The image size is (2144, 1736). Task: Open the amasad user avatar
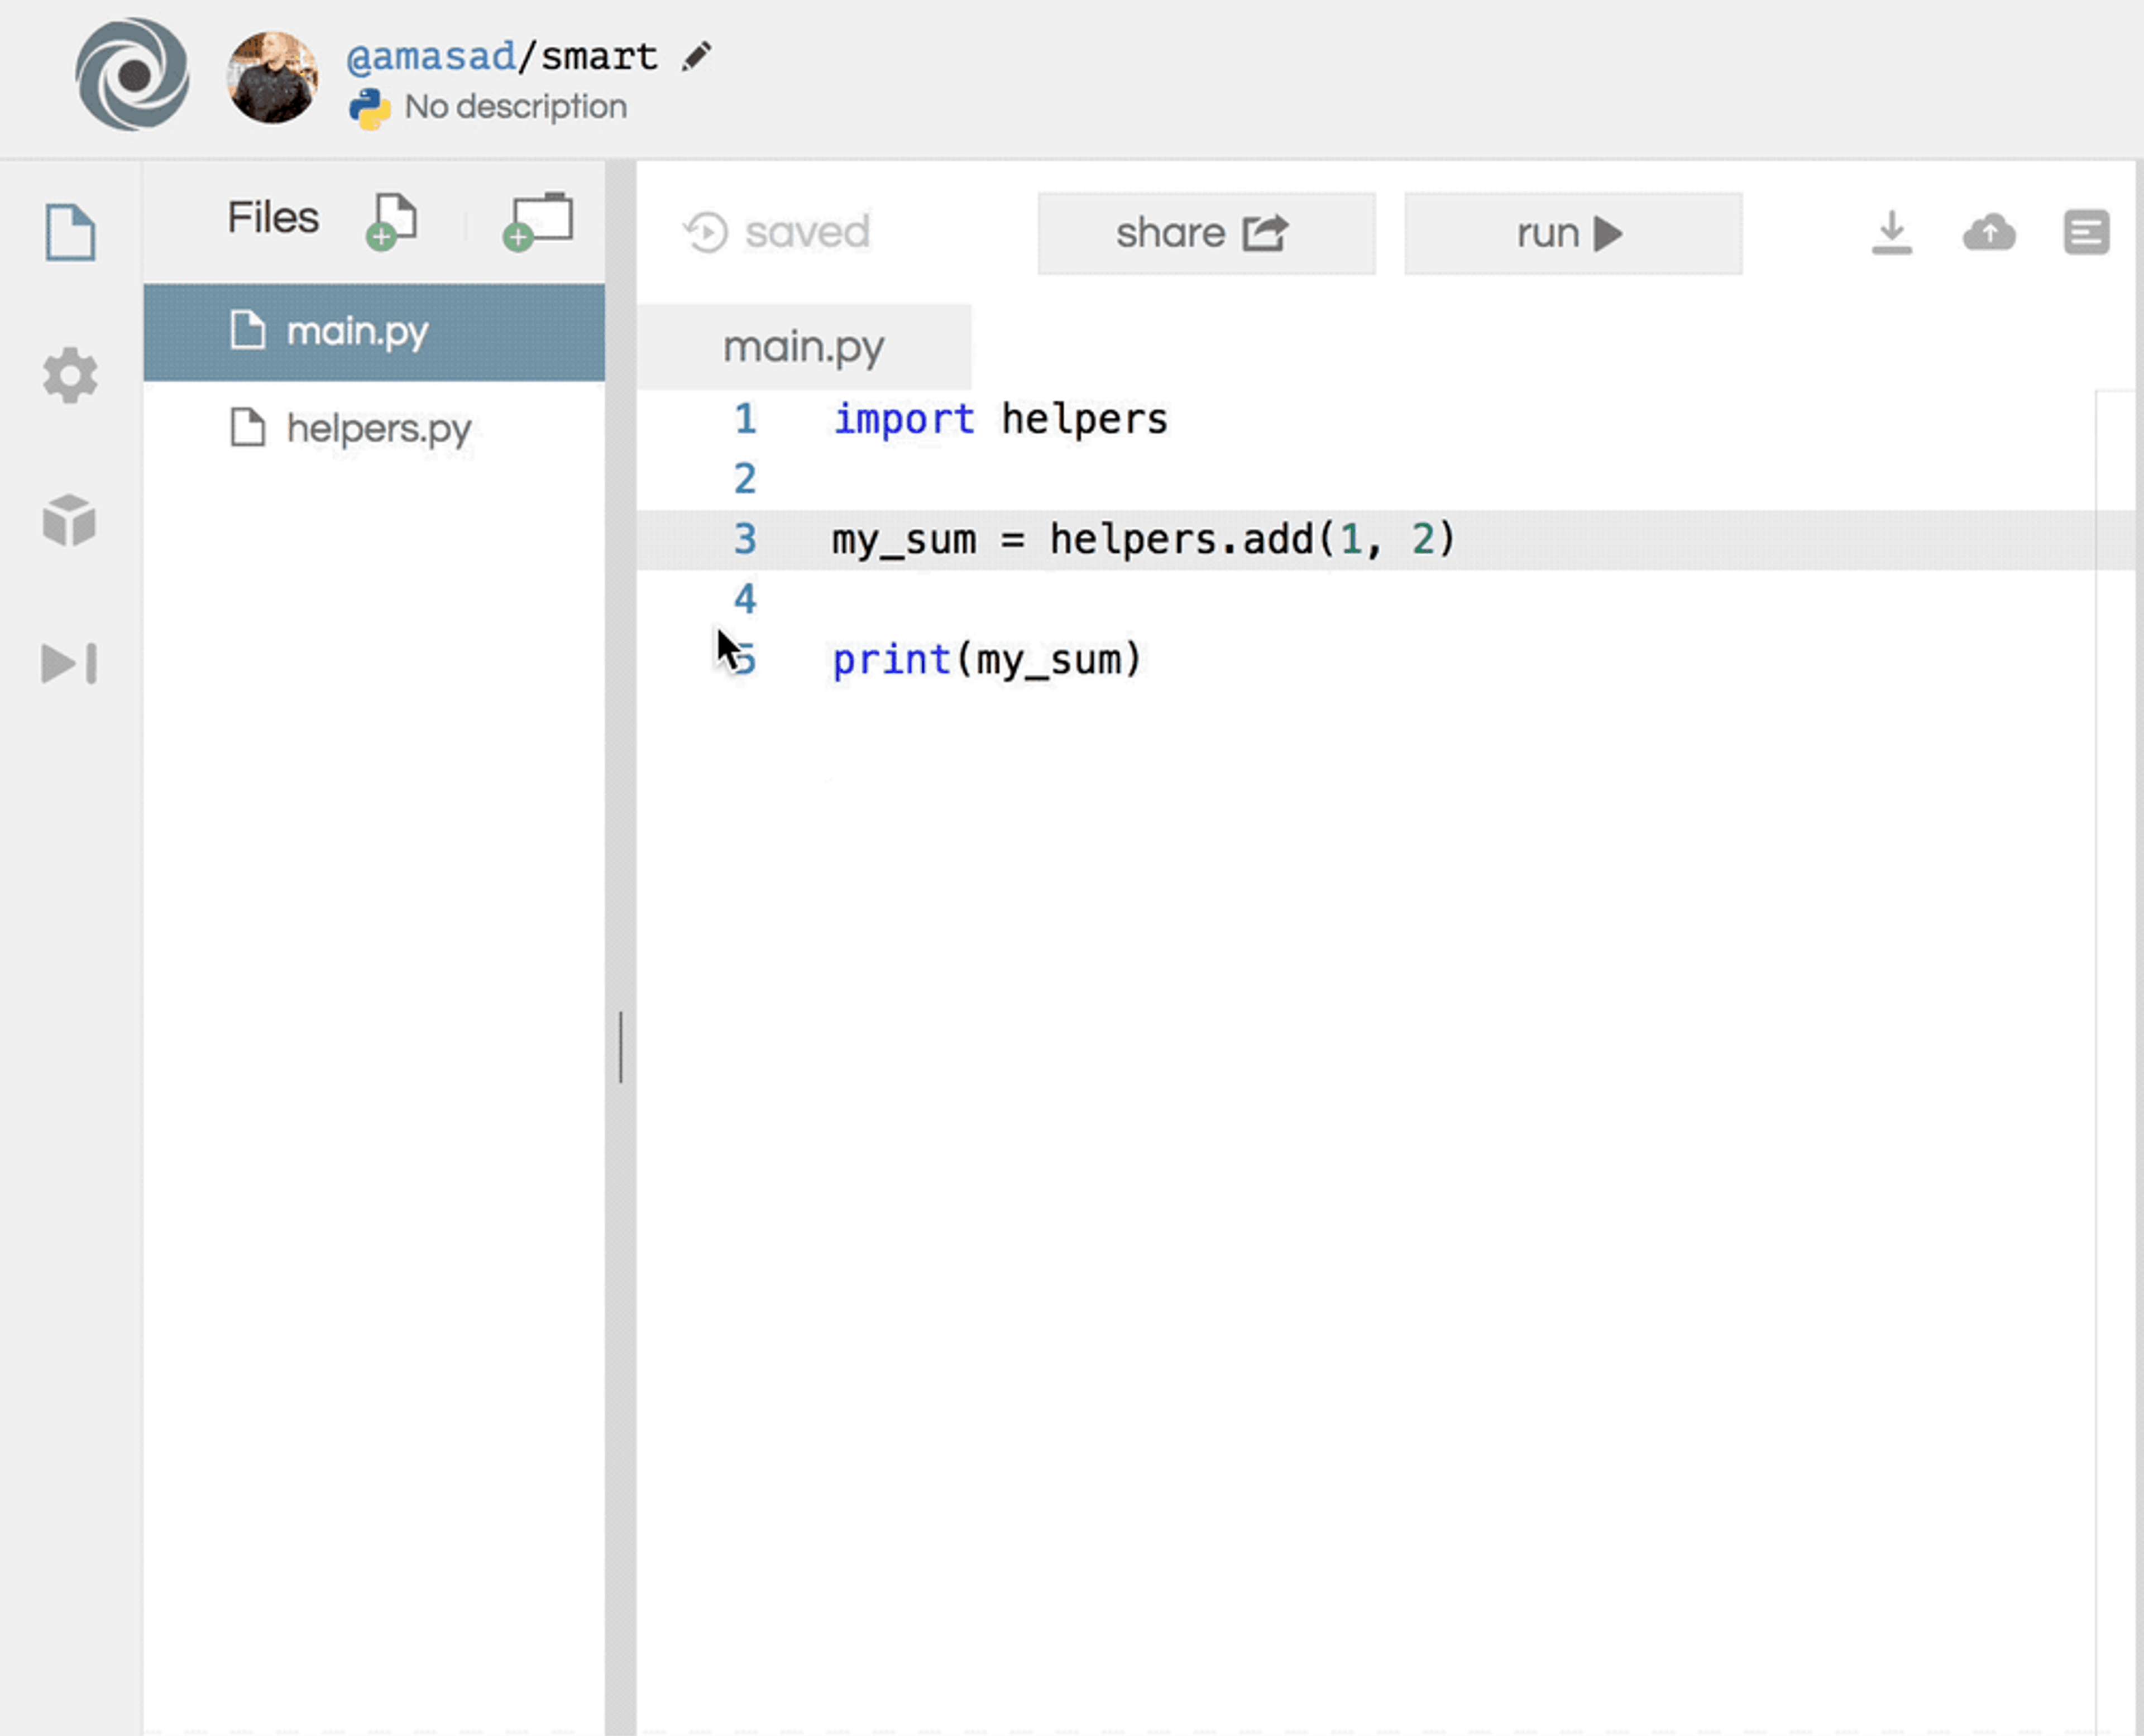coord(272,76)
